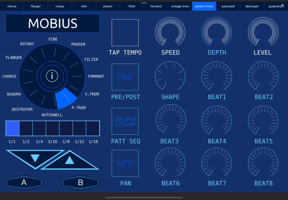
Task: Start pattern sequence with Tap Once button
Action: point(125,122)
